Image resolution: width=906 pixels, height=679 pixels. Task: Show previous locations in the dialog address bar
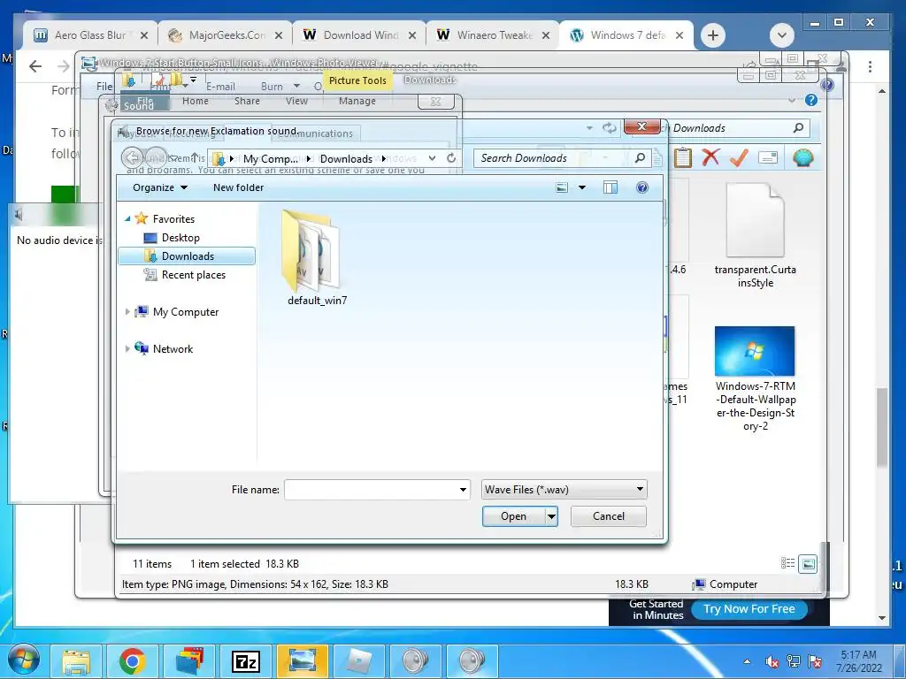coord(432,157)
